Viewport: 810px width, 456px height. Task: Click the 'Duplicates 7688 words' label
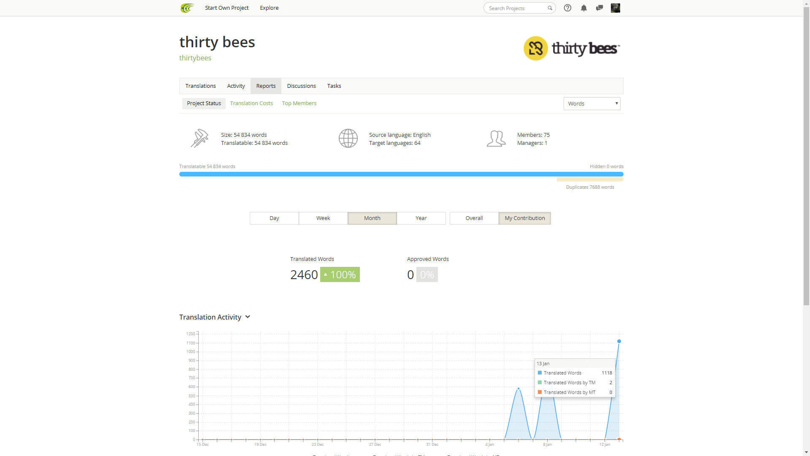pos(590,187)
